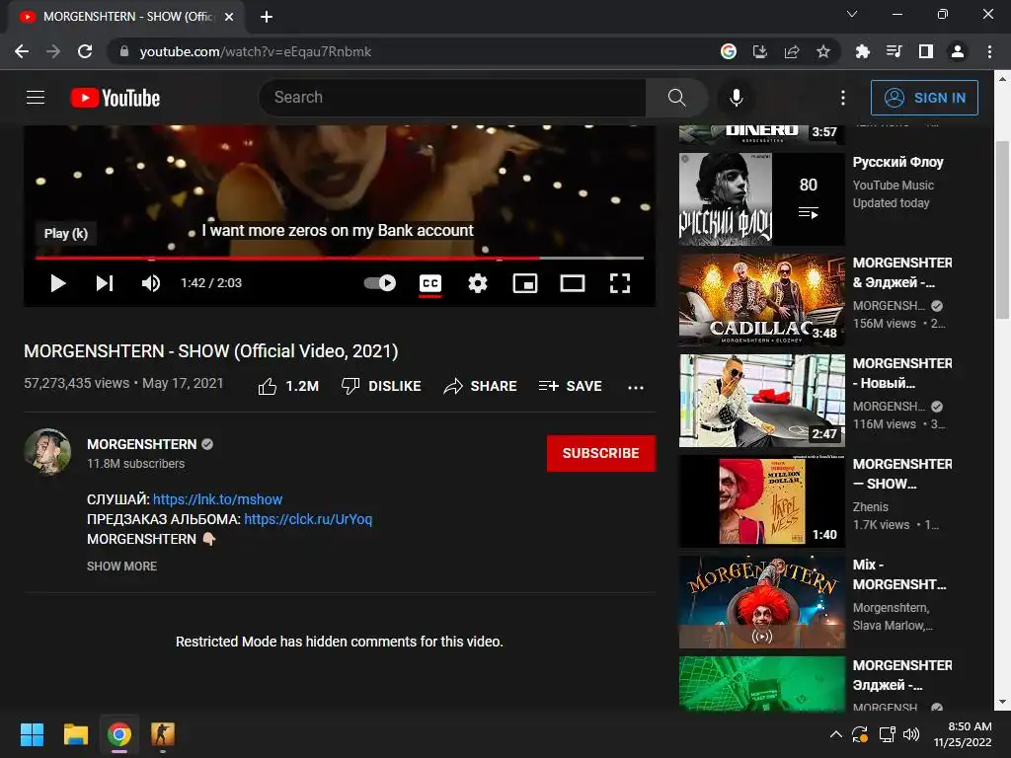The height and width of the screenshot is (758, 1011).
Task: Enable miniplayer mode
Action: (525, 283)
